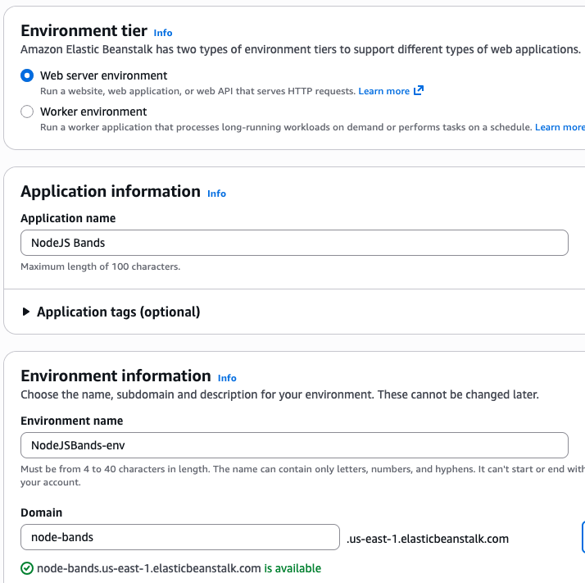
Task: Focus the Domain subdomain input box
Action: coord(179,537)
